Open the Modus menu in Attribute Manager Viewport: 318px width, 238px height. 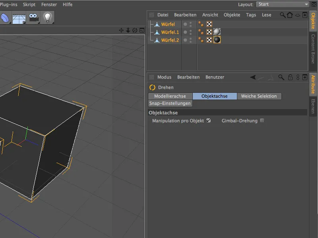coord(164,77)
